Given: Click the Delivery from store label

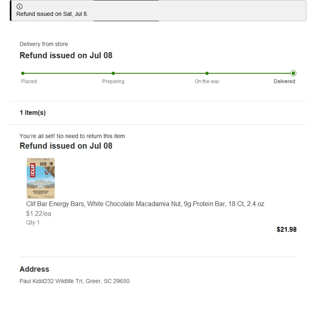Looking at the screenshot, I should pos(44,44).
